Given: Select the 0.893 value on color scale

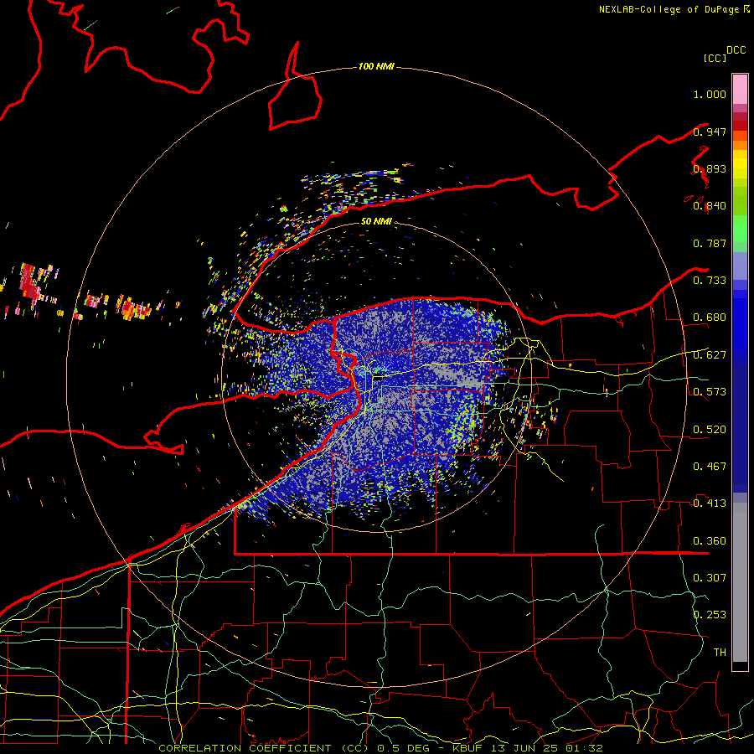Looking at the screenshot, I should [x=710, y=168].
